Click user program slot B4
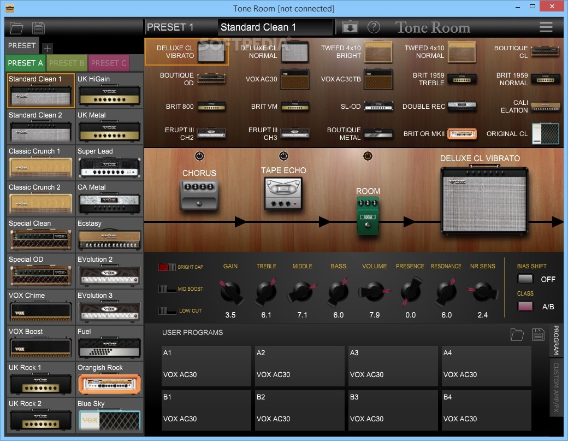Viewport: 568px width, 441px height. click(487, 410)
